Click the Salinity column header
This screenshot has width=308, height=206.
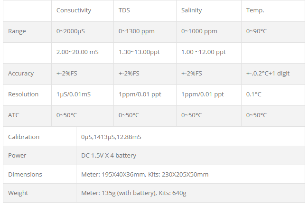click(x=192, y=10)
